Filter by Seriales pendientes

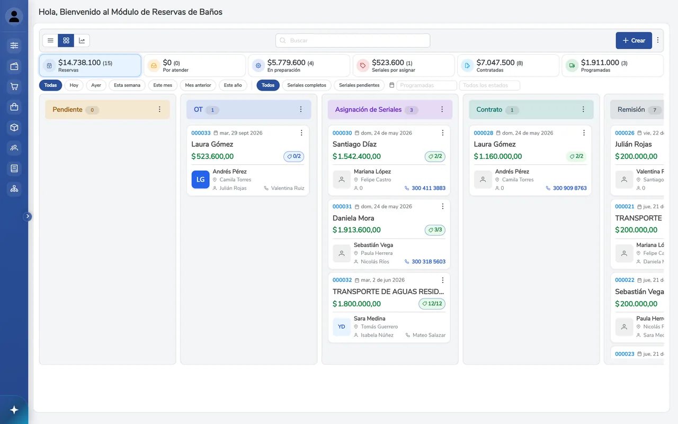click(x=359, y=85)
